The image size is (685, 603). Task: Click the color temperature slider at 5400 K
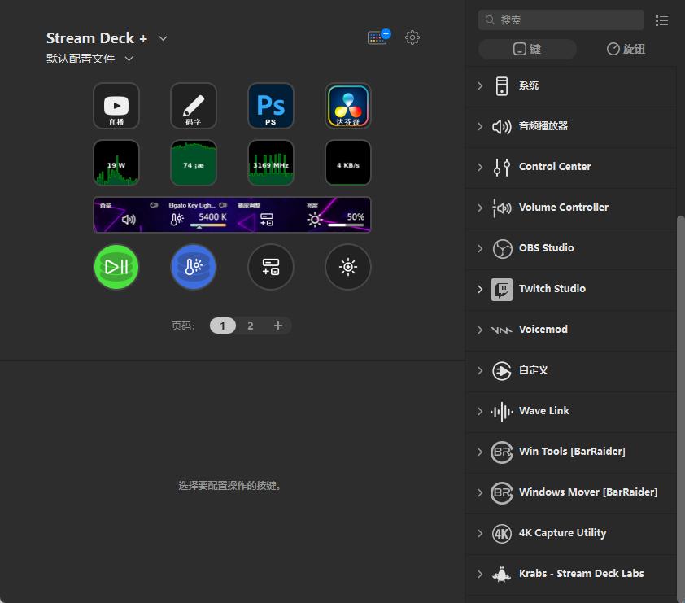(x=208, y=225)
